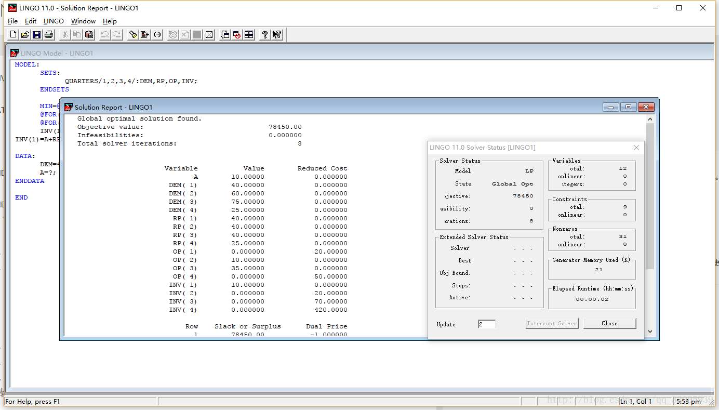This screenshot has height=410, width=719.
Task: Open the Edit menu
Action: click(x=31, y=21)
